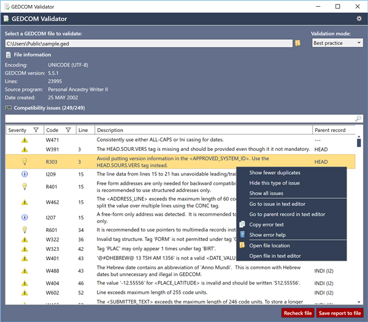Select 'Hide this type of issue'
This screenshot has width=368, height=322.
[x=274, y=183]
